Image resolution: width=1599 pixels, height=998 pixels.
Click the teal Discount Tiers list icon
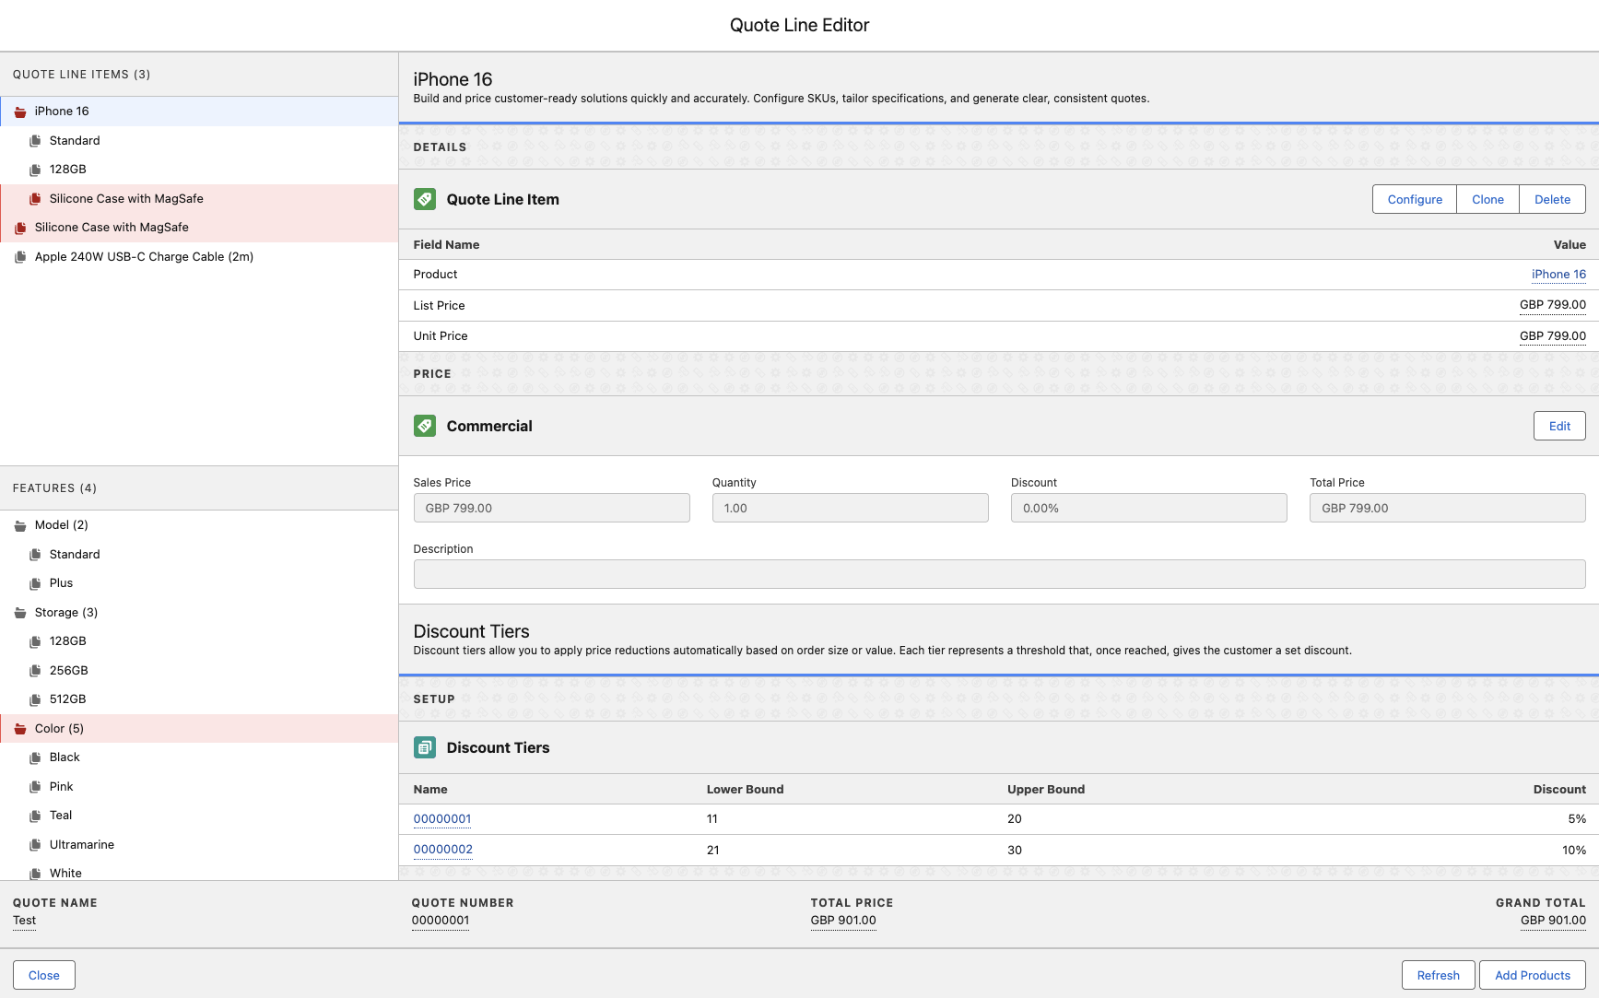click(x=424, y=747)
